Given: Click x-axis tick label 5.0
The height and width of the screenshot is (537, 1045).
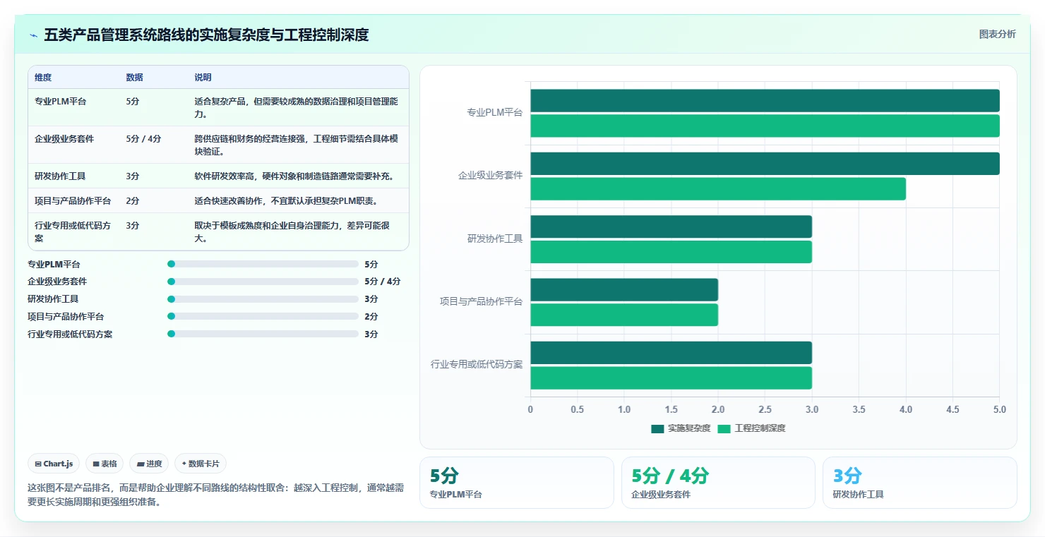Looking at the screenshot, I should tap(999, 409).
